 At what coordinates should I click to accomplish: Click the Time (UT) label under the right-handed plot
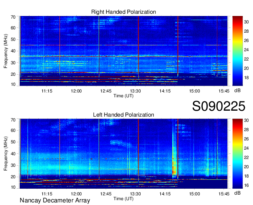tap(124, 96)
